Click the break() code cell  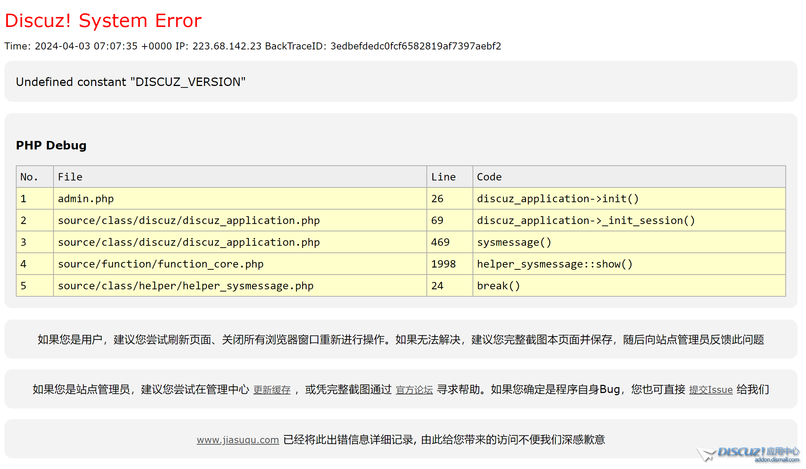tap(498, 286)
